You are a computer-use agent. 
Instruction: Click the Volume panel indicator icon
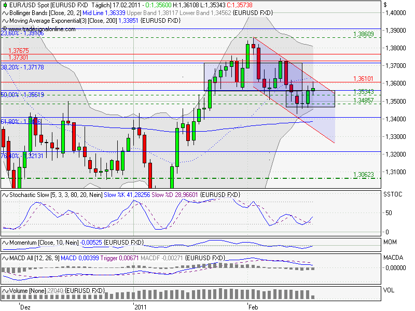click(x=5, y=290)
